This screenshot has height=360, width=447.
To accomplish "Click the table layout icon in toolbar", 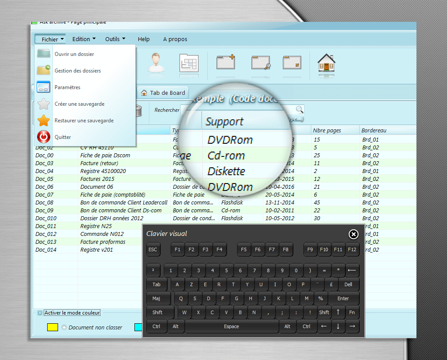I will tap(189, 63).
